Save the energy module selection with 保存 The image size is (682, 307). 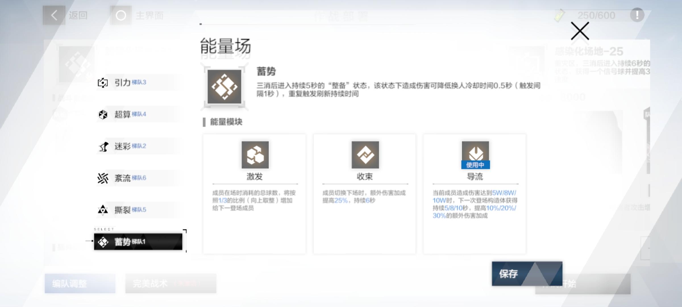[527, 273]
